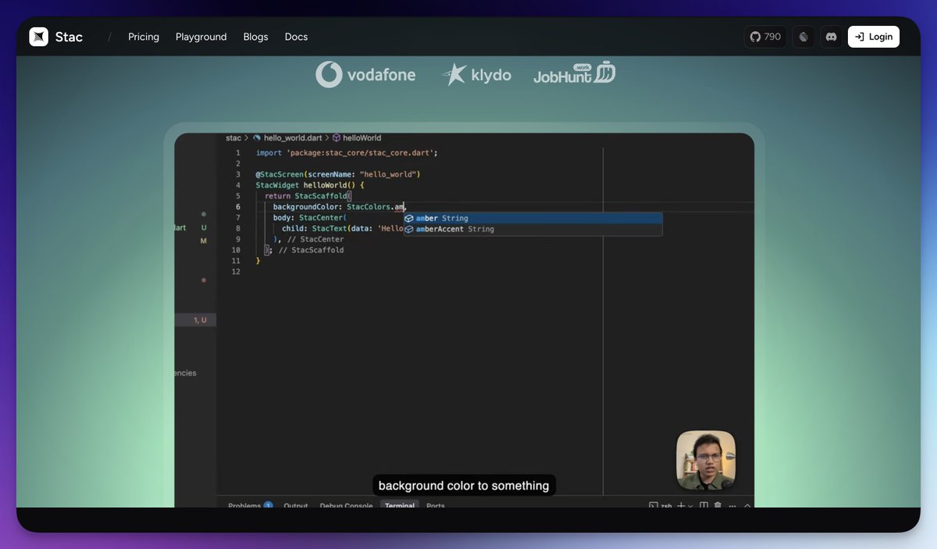The image size is (937, 549).
Task: Toggle the dark mode icon in the navbar
Action: point(803,36)
